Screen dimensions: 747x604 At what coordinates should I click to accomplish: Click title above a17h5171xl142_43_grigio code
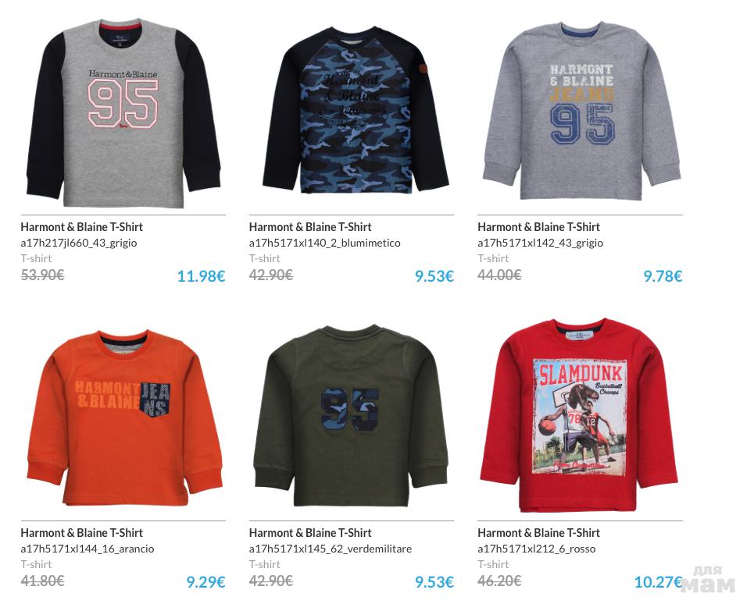pos(539,226)
